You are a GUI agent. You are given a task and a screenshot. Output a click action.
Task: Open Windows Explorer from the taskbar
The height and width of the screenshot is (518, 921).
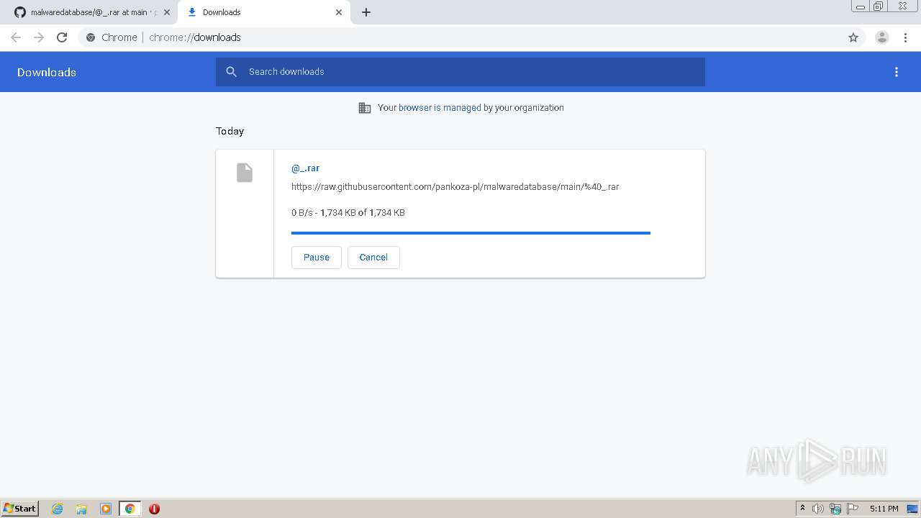coord(81,509)
